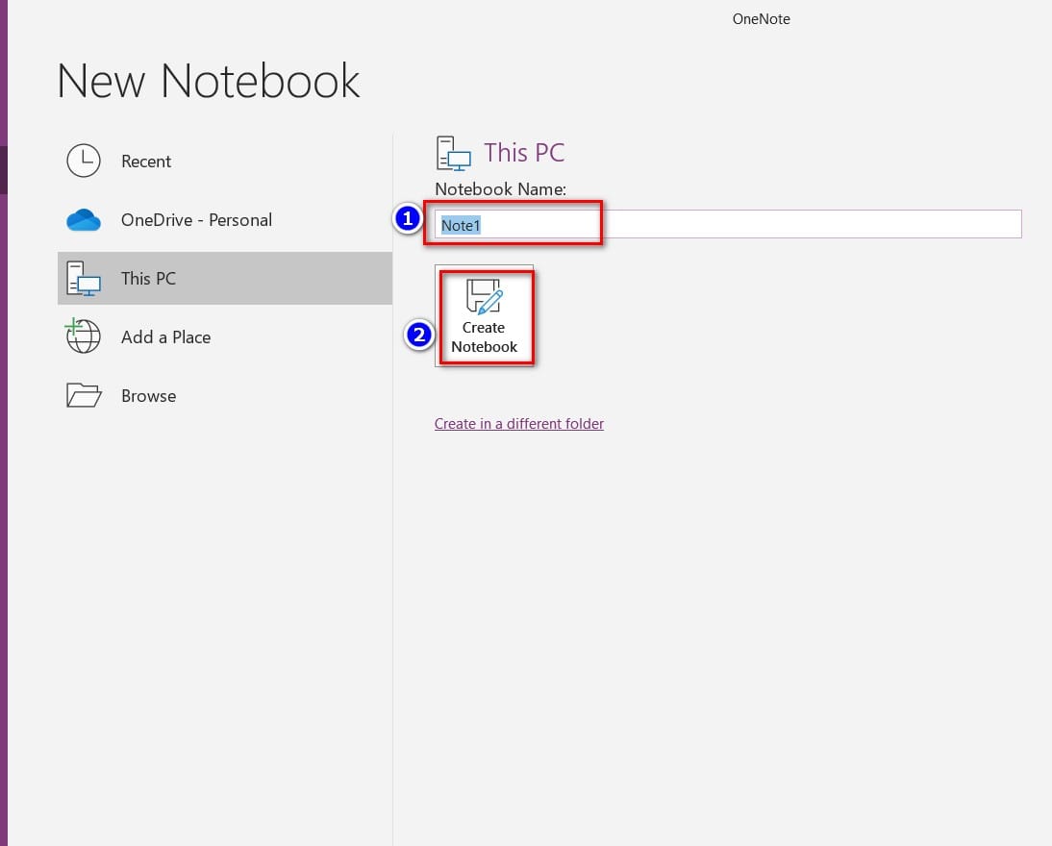Click the blue number 2 badge
Viewport: 1052px width, 846px height.
pos(418,336)
